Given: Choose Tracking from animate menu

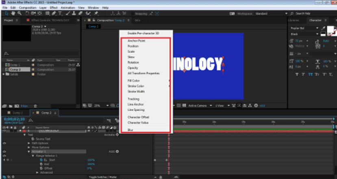Looking at the screenshot, I should pyautogui.click(x=133, y=99).
